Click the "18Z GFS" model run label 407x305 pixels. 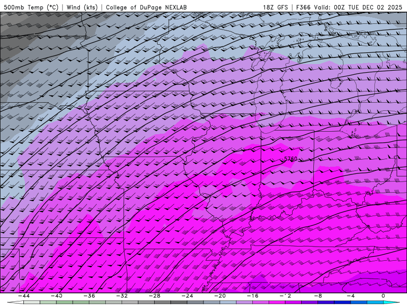tap(275, 7)
